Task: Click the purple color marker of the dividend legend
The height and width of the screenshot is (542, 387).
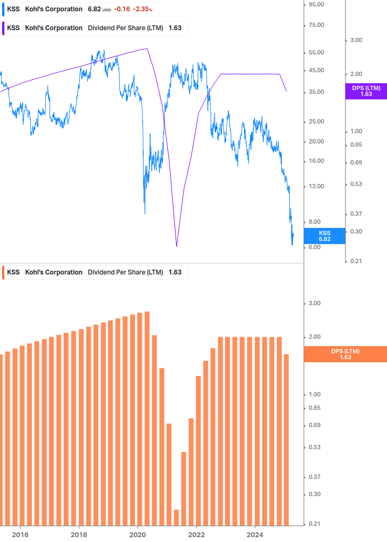Action: point(3,28)
